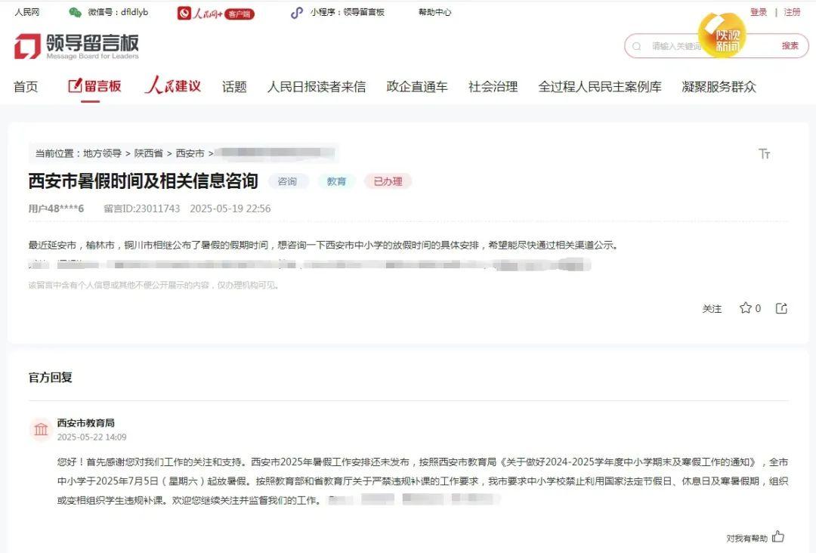
Task: Click 陕西省 in the breadcrumb
Action: click(x=148, y=153)
